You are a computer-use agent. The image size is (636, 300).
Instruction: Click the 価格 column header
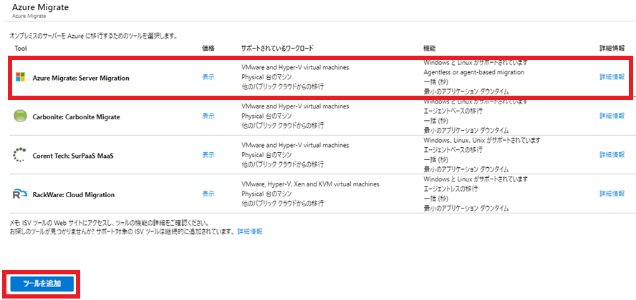[208, 48]
